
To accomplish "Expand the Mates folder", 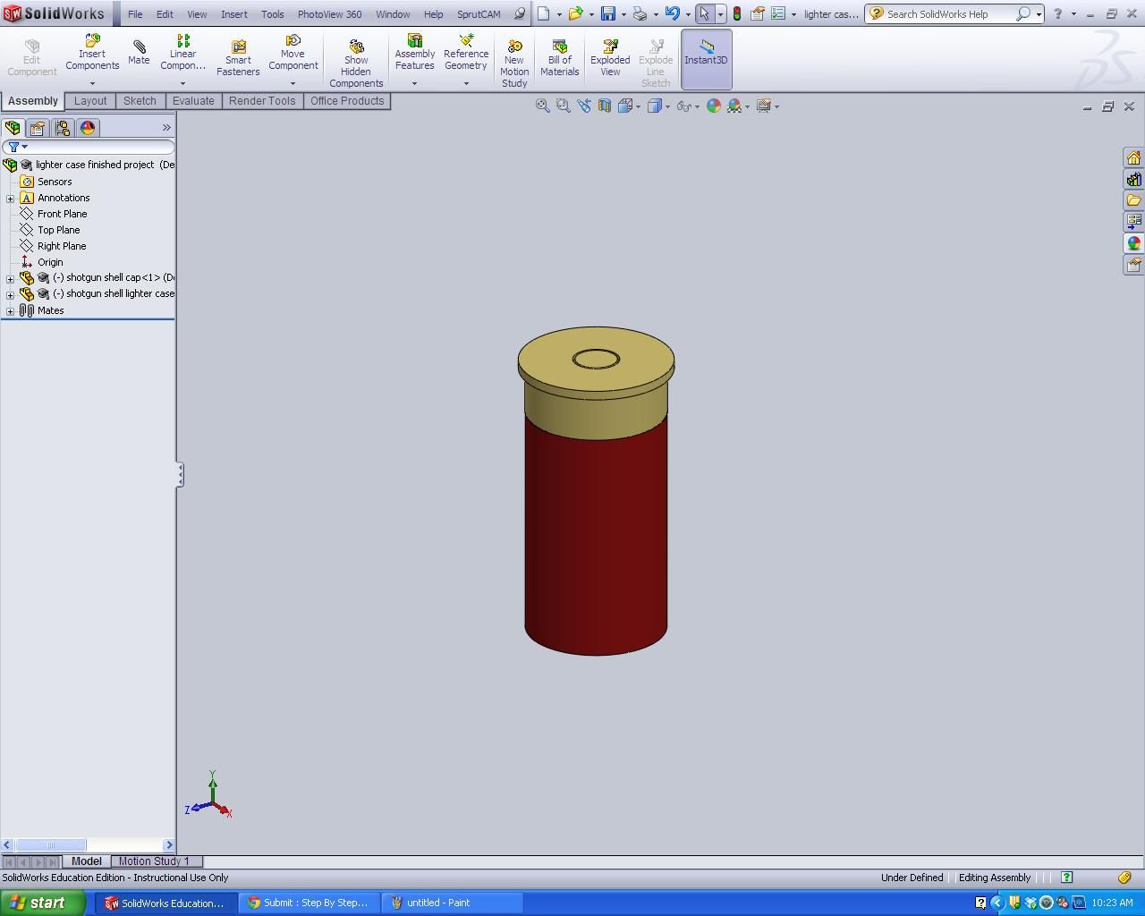I will [x=9, y=310].
